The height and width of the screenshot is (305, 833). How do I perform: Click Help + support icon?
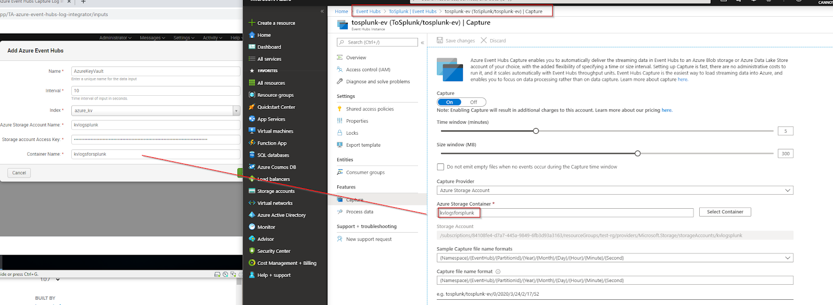pyautogui.click(x=252, y=275)
